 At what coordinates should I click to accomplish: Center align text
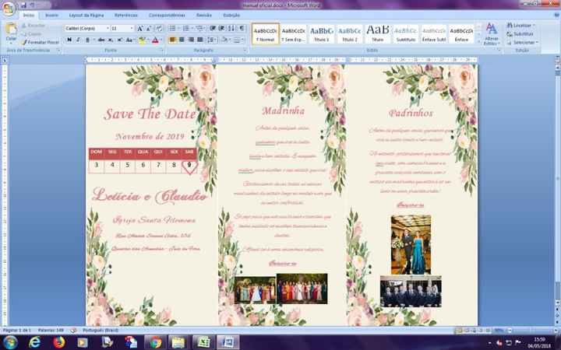tap(182, 40)
